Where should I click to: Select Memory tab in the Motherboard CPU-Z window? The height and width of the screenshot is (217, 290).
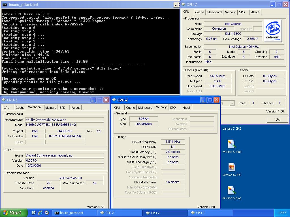(51, 108)
